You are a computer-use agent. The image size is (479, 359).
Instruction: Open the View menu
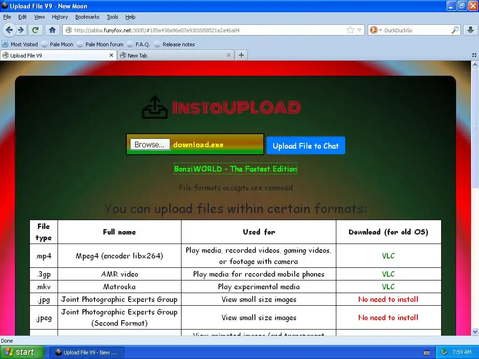coord(39,17)
